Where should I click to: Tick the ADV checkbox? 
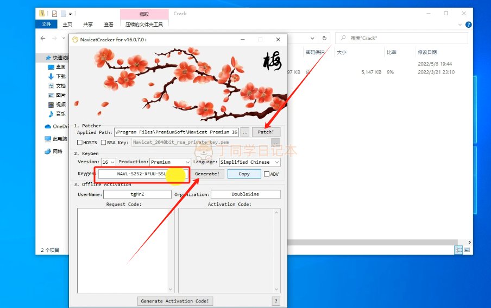pyautogui.click(x=267, y=174)
